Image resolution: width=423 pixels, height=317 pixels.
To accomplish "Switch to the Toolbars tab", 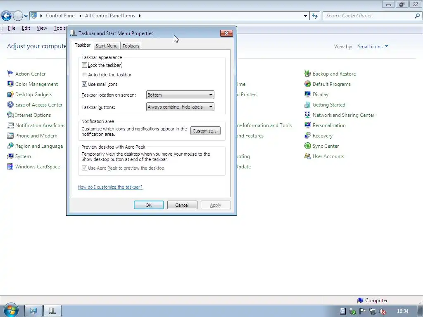I will (131, 46).
